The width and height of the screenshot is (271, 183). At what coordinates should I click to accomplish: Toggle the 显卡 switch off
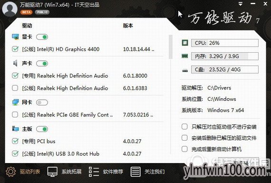coord(42,37)
